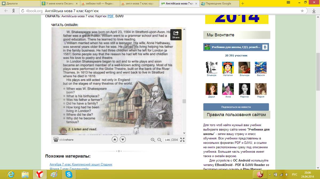Zoom out of the slideshow document
Viewport: 320px width, 179px height.
pyautogui.click(x=159, y=140)
